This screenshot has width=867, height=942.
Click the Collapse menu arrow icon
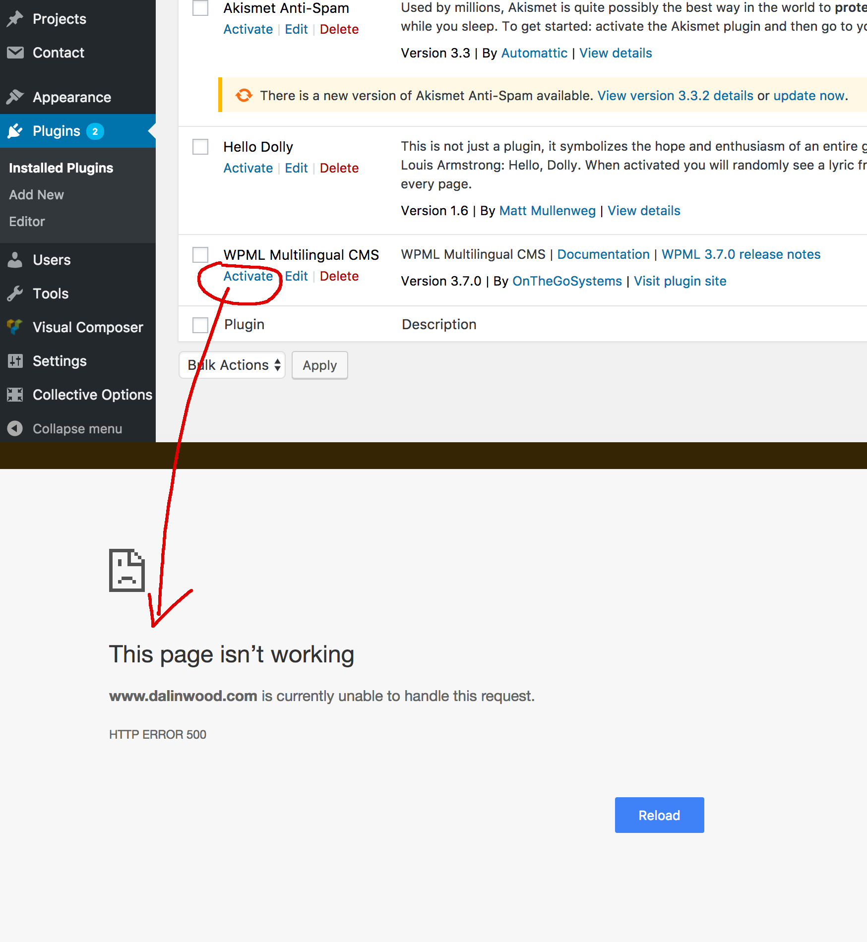[x=15, y=428]
